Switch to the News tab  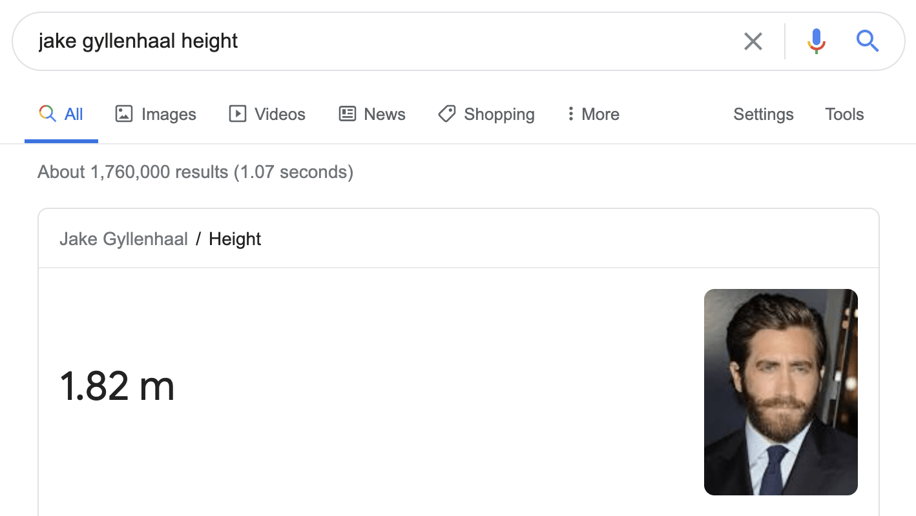click(384, 114)
